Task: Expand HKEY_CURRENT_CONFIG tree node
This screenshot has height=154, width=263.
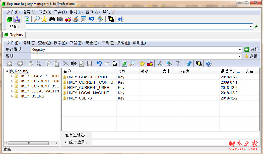Action: click(12, 81)
